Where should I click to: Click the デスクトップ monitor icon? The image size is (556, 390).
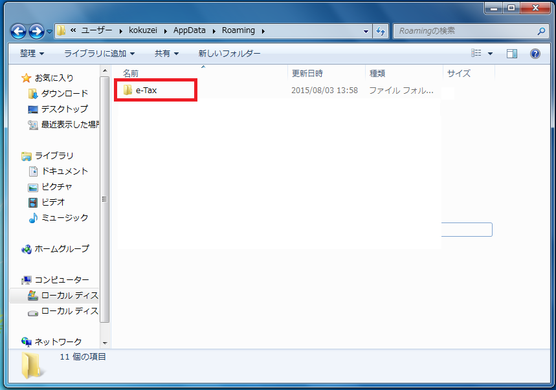[32, 109]
